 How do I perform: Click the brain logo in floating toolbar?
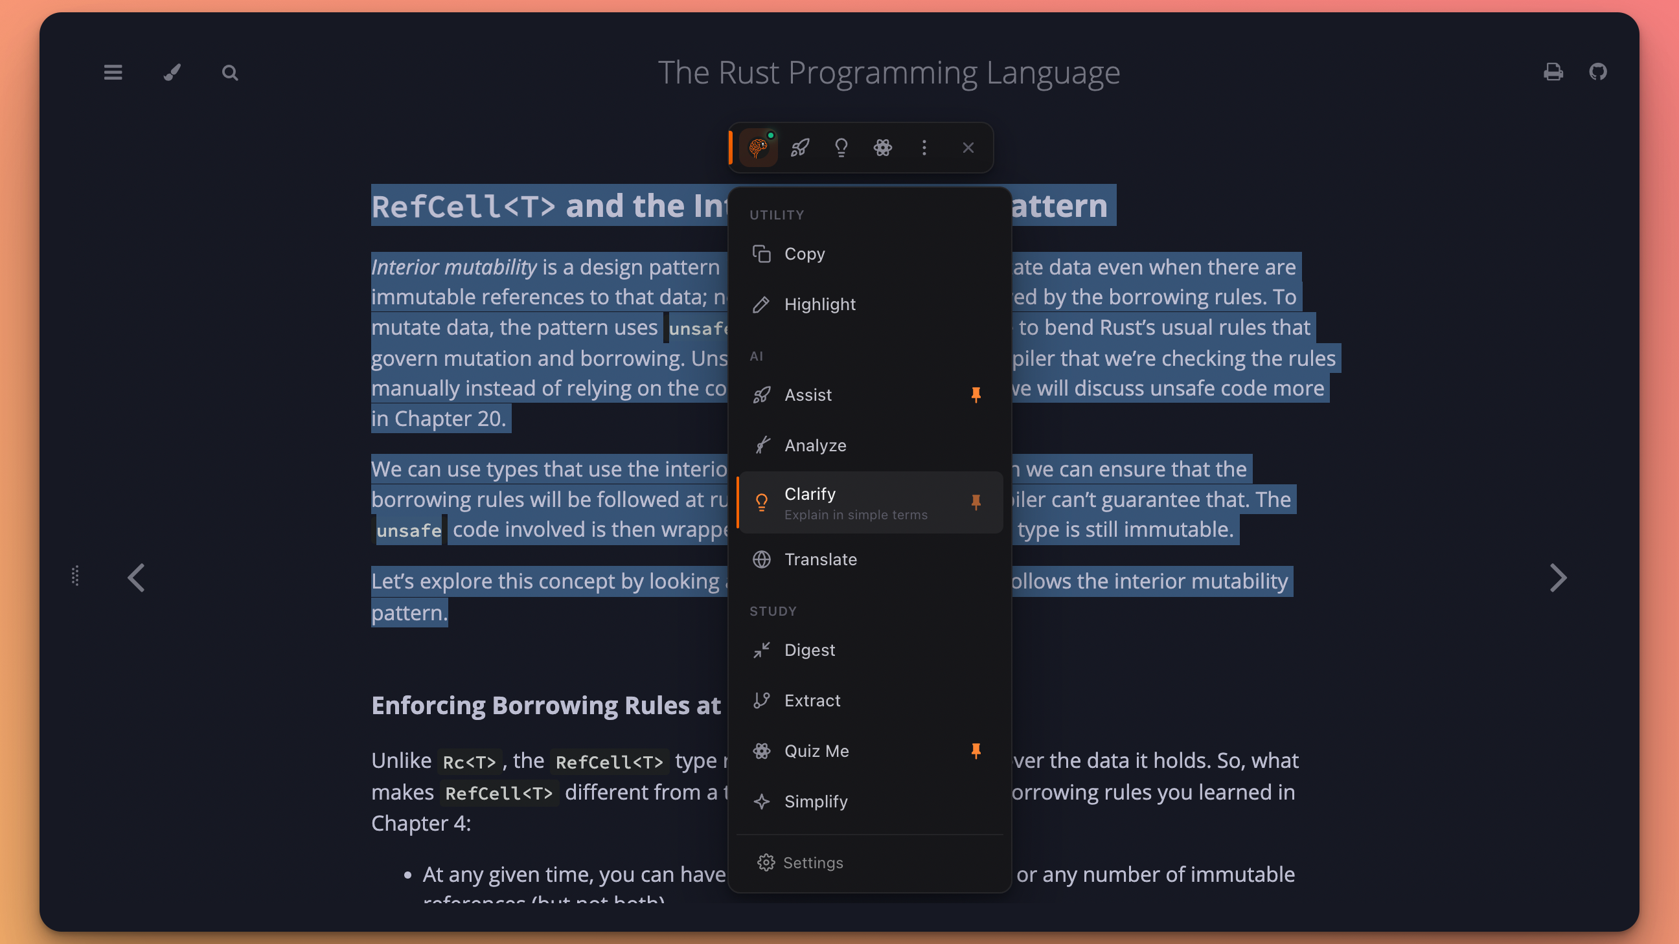[758, 148]
